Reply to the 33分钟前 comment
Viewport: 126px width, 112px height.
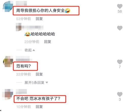(x=39, y=74)
